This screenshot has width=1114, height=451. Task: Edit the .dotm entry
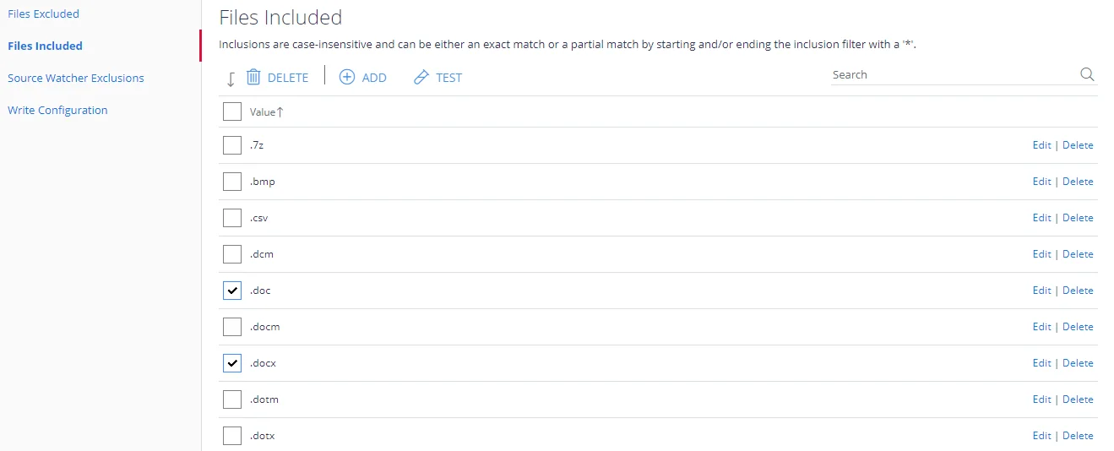[x=1041, y=399]
